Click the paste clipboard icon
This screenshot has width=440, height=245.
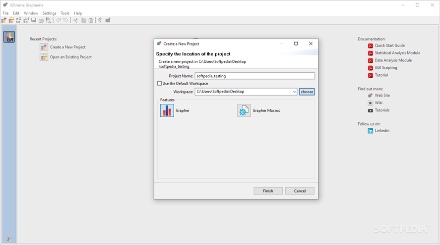click(x=91, y=20)
